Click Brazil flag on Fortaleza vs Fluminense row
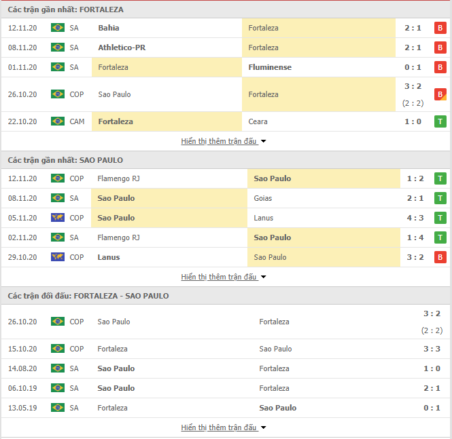This screenshot has height=439, width=452. pyautogui.click(x=58, y=67)
